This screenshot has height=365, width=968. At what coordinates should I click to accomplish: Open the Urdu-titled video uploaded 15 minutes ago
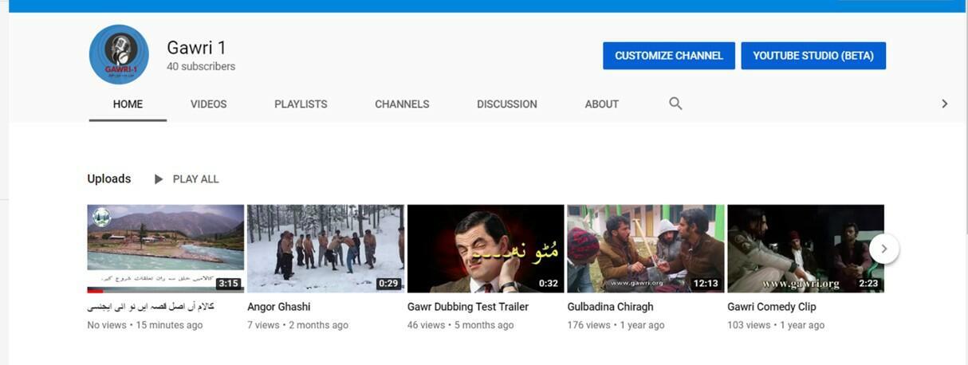pyautogui.click(x=151, y=307)
